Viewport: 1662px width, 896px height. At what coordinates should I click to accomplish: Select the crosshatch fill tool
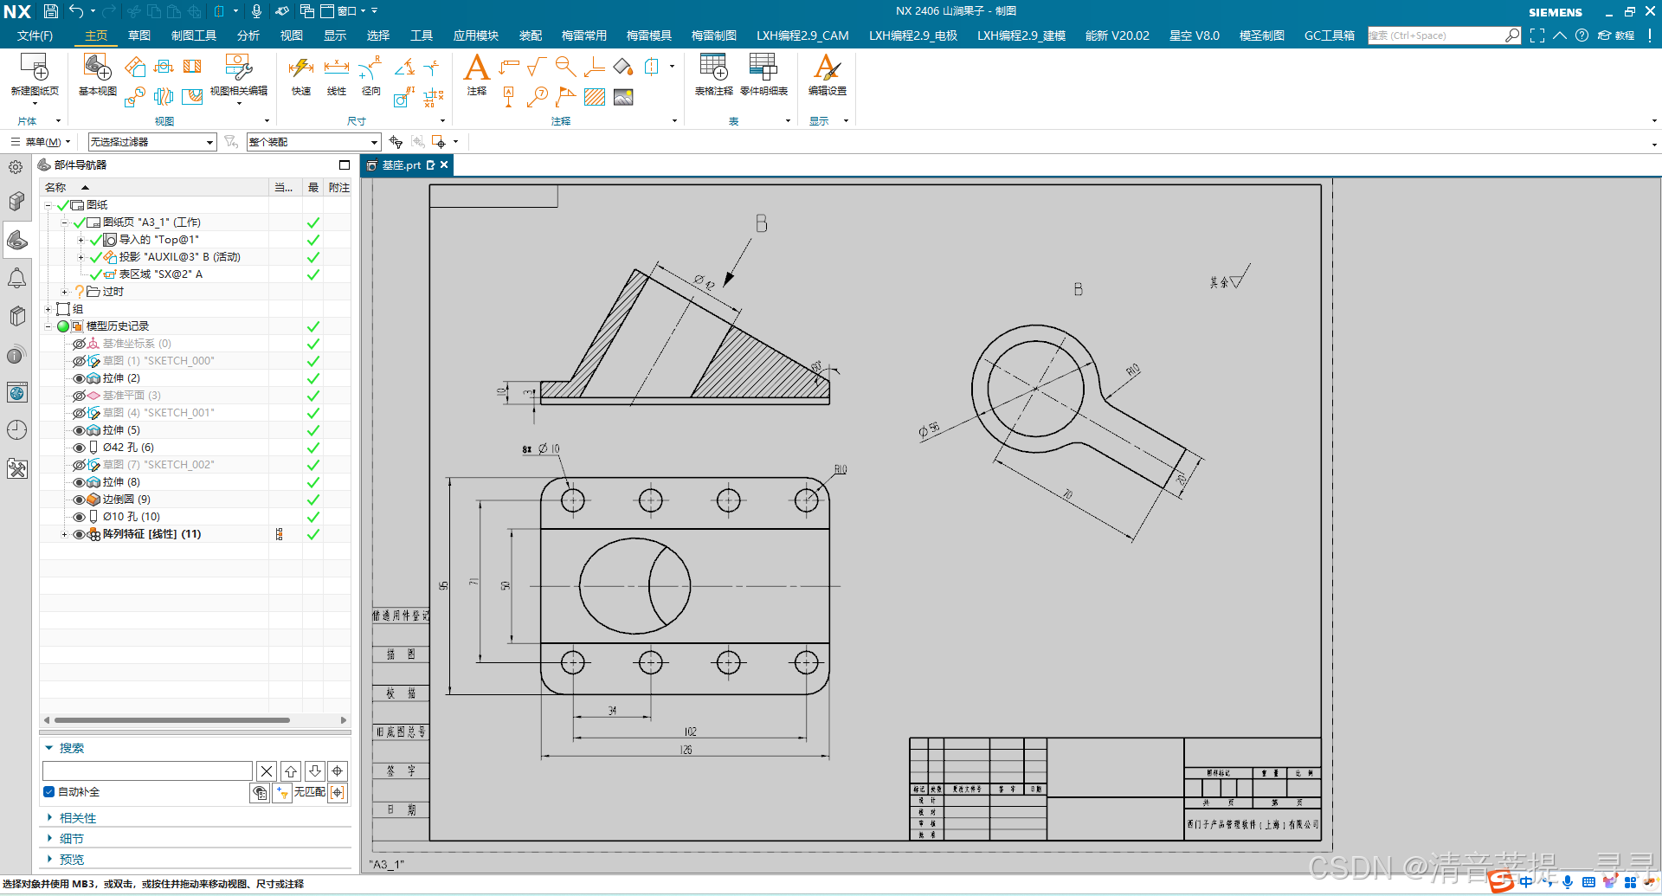click(595, 97)
